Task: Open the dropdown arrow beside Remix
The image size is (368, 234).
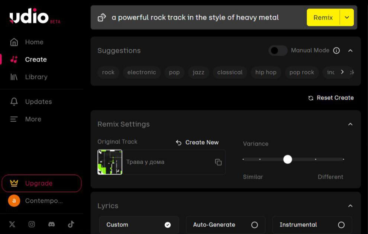Action: point(347,17)
